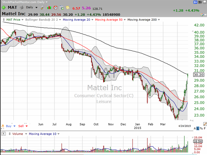Open the color palette icon
Viewport: 207px width, 155px height.
tap(202, 14)
